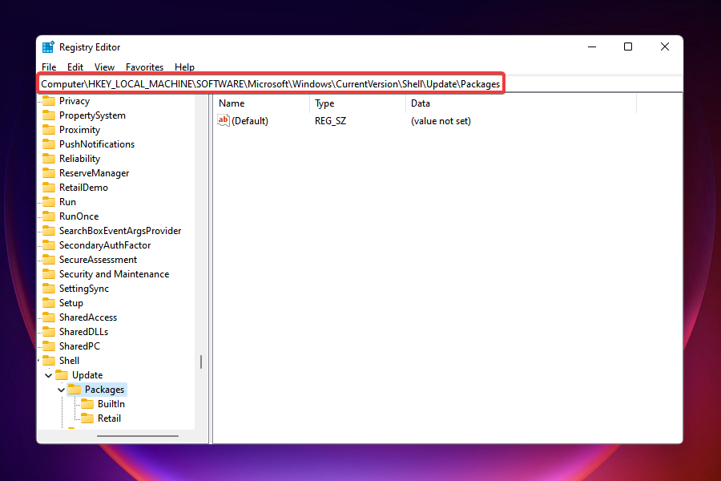
Task: Click the RunOnce key folder icon
Action: click(x=49, y=216)
